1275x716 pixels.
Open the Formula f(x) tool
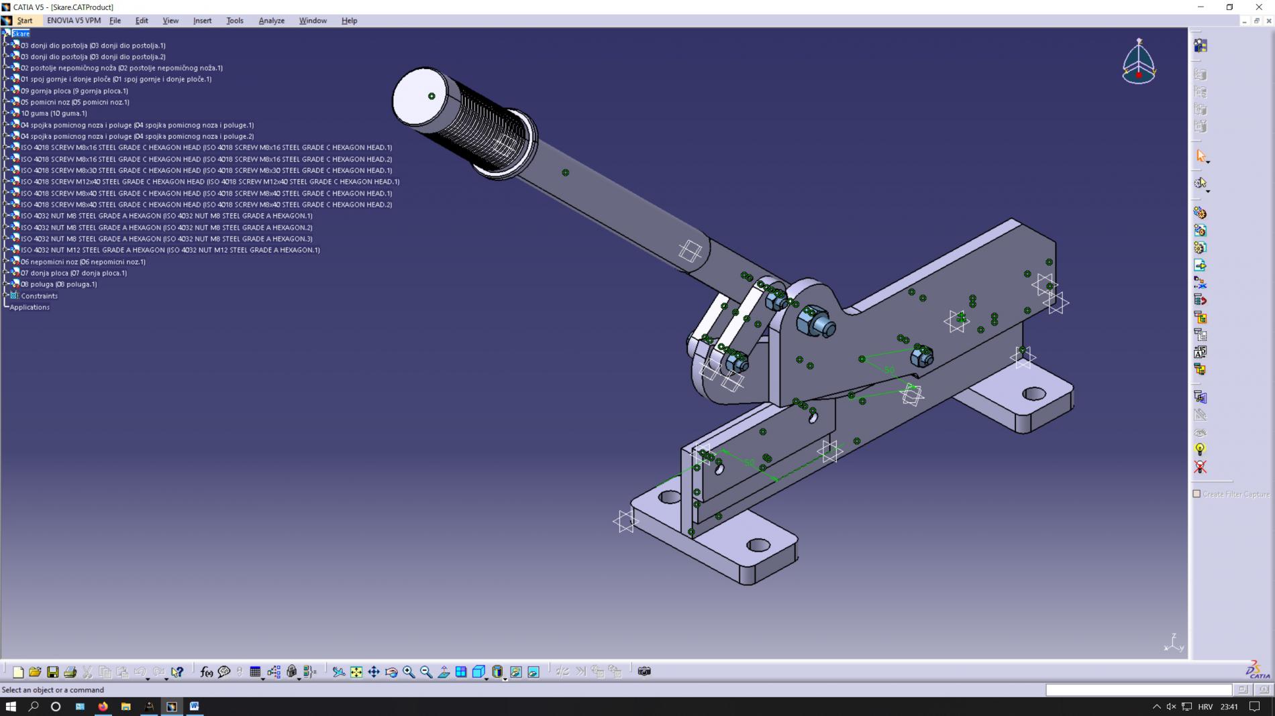point(207,672)
